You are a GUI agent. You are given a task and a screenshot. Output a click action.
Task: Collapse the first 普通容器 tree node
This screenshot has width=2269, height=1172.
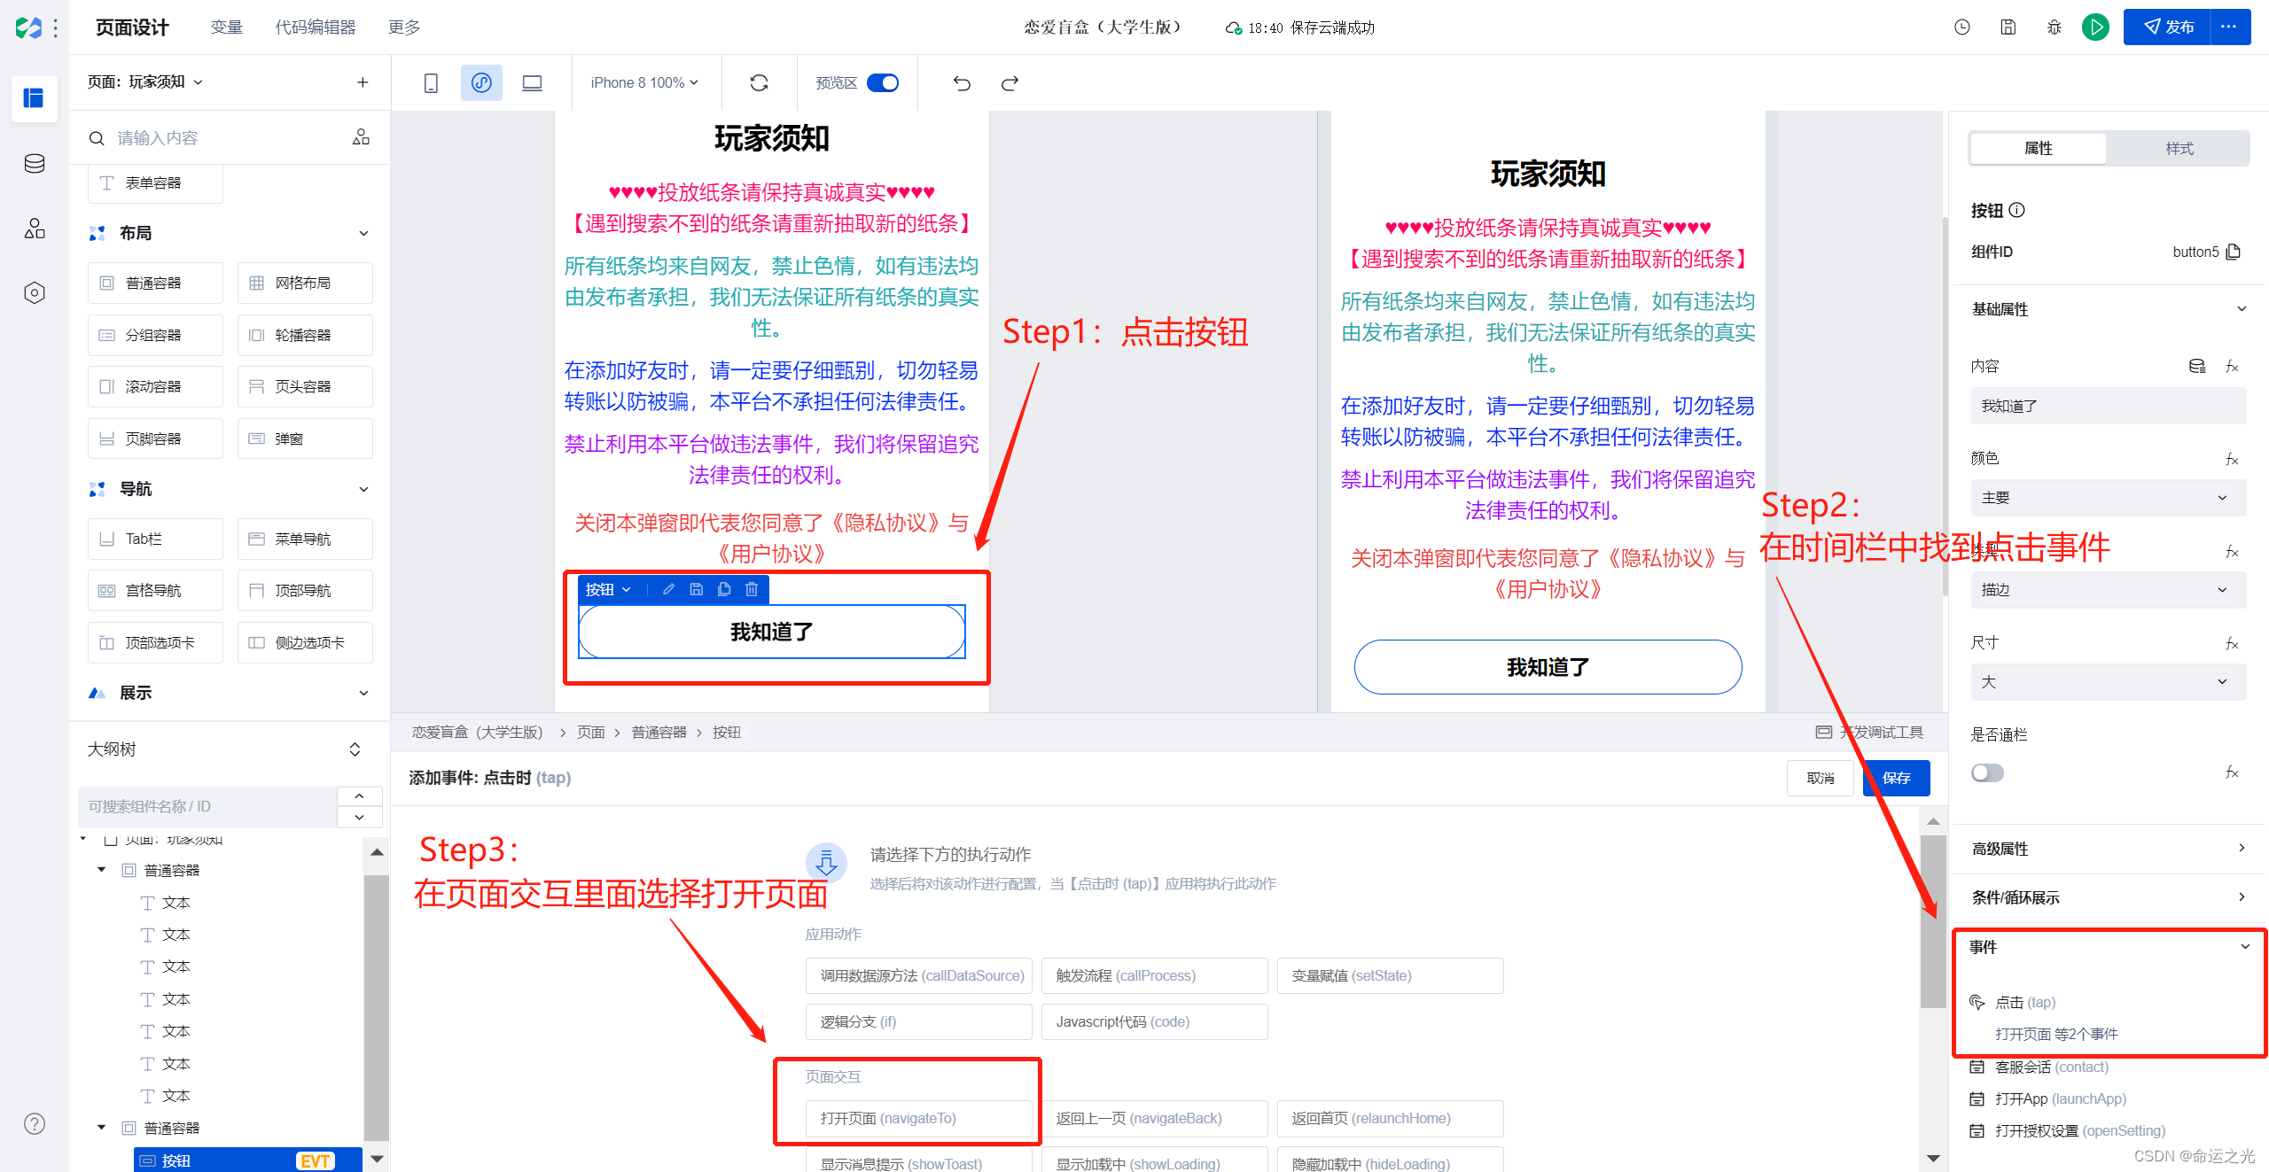tap(102, 870)
